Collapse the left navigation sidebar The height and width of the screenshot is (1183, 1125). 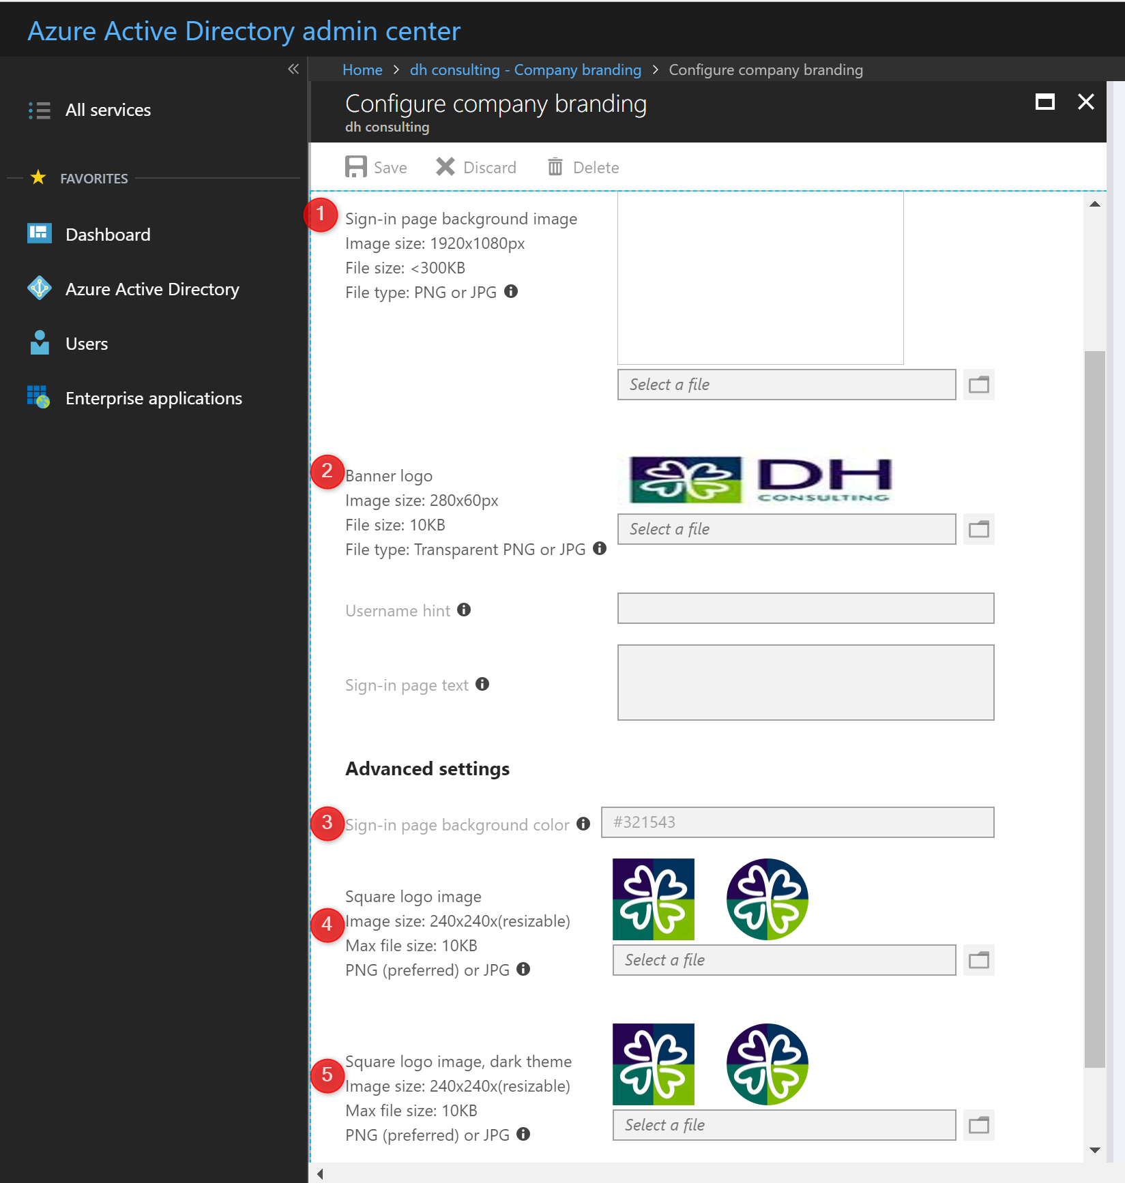pyautogui.click(x=293, y=69)
